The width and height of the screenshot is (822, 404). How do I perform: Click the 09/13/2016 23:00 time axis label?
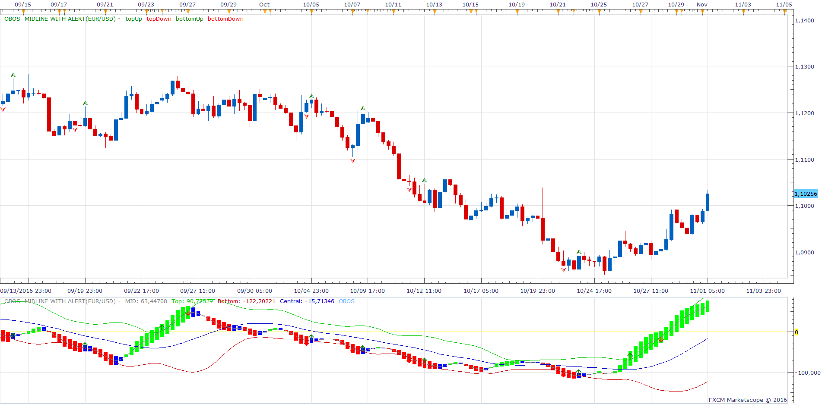coord(25,291)
